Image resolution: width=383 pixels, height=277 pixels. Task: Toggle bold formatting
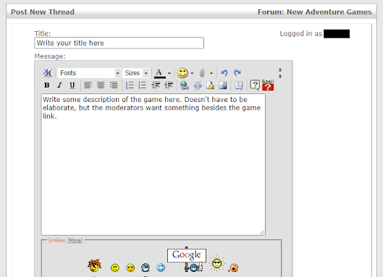click(47, 85)
